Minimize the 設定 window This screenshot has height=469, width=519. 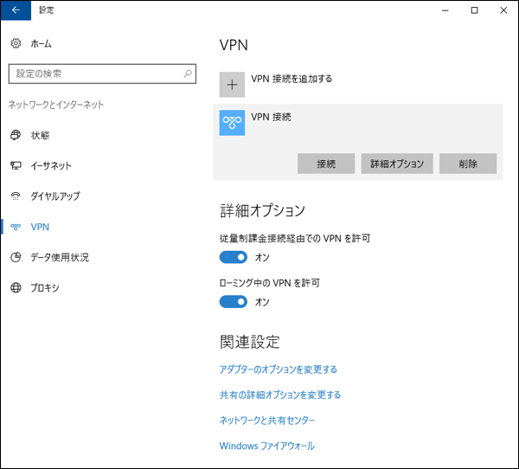coord(445,10)
